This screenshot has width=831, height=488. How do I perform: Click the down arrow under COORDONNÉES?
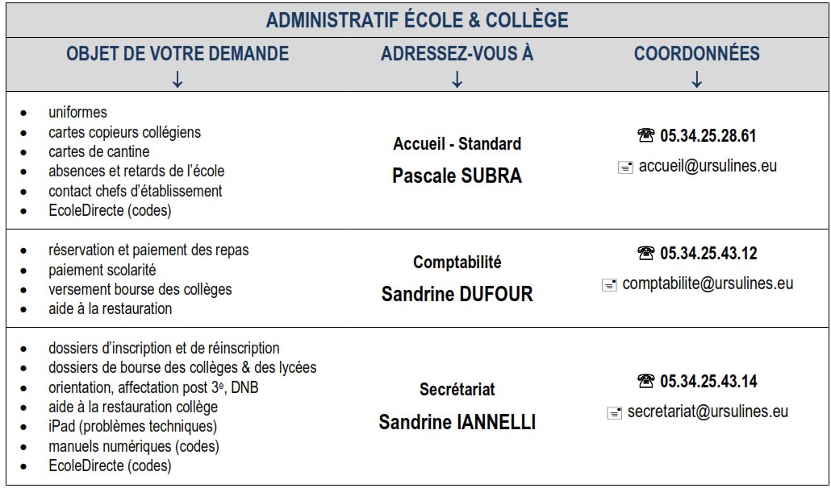coord(697,80)
